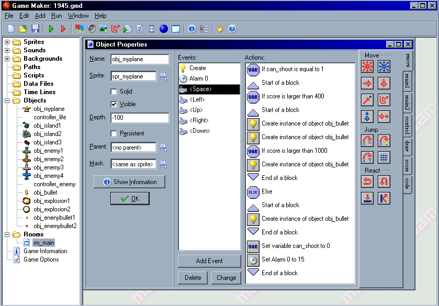Click the Show Information button
Viewport: 439px width, 306px height.
[130, 182]
